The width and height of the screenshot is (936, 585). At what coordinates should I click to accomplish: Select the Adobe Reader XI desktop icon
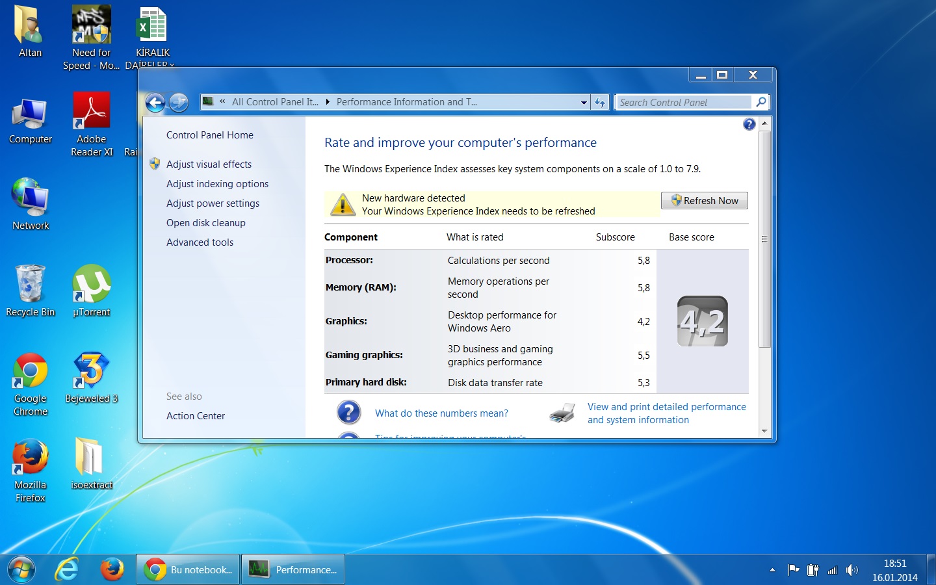pos(92,123)
